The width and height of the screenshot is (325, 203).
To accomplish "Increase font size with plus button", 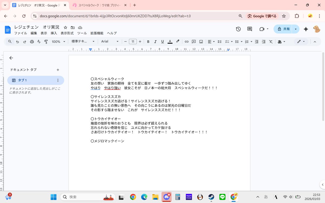I will 140,42.
